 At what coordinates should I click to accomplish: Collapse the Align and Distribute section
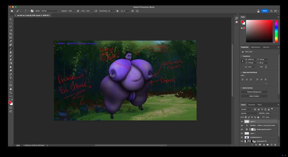click(241, 72)
